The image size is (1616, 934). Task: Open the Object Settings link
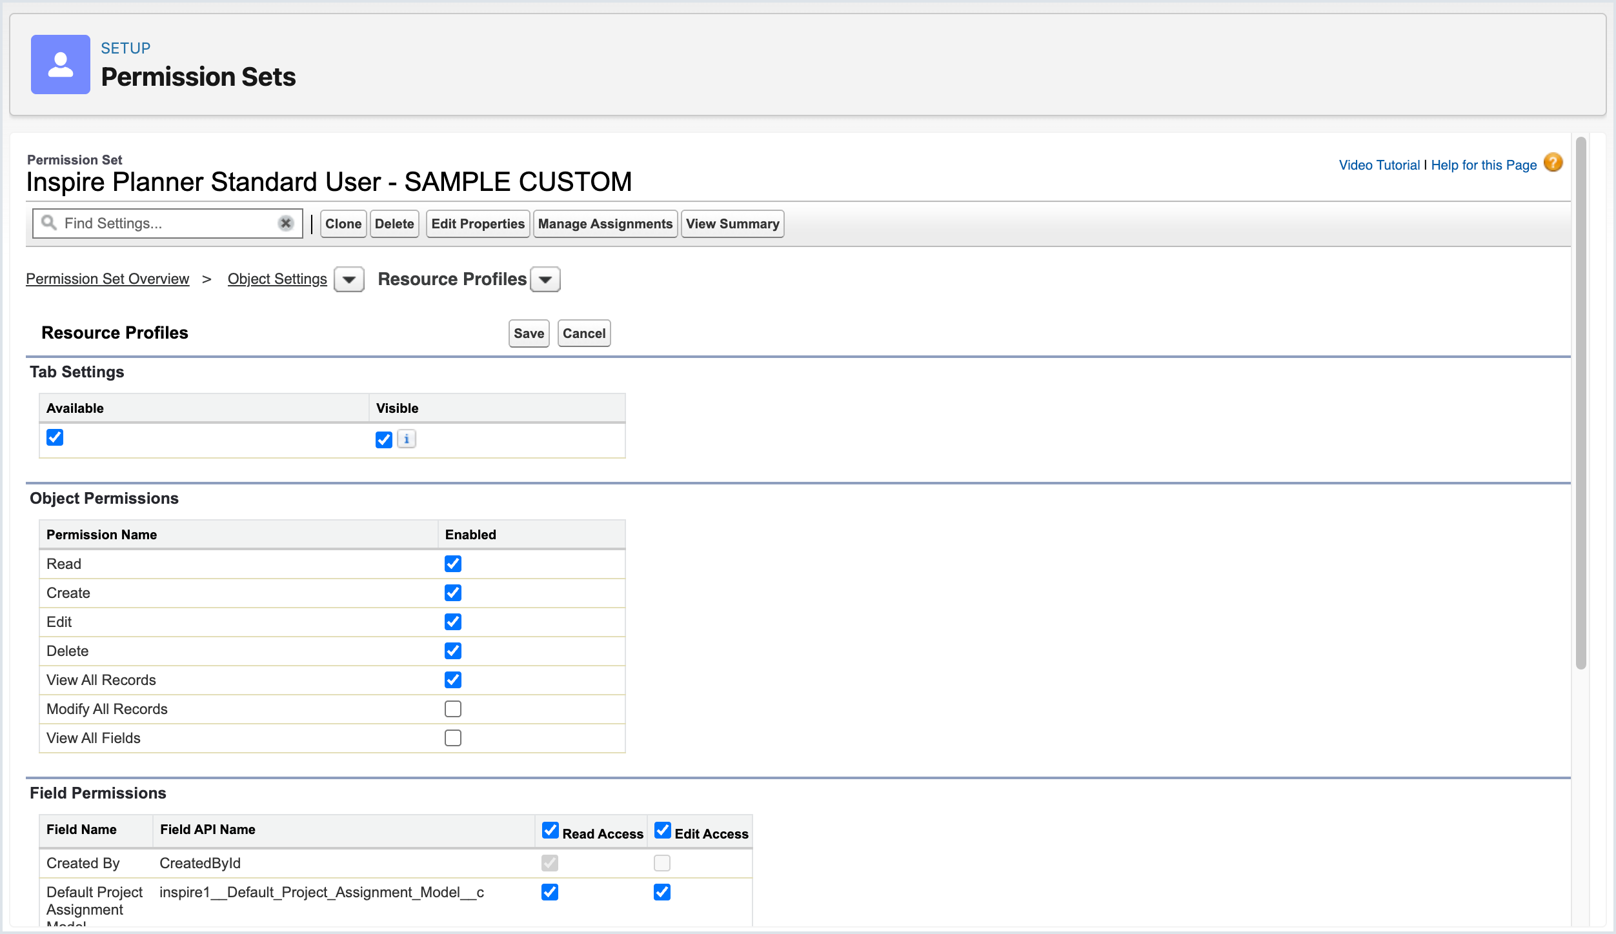pos(278,279)
